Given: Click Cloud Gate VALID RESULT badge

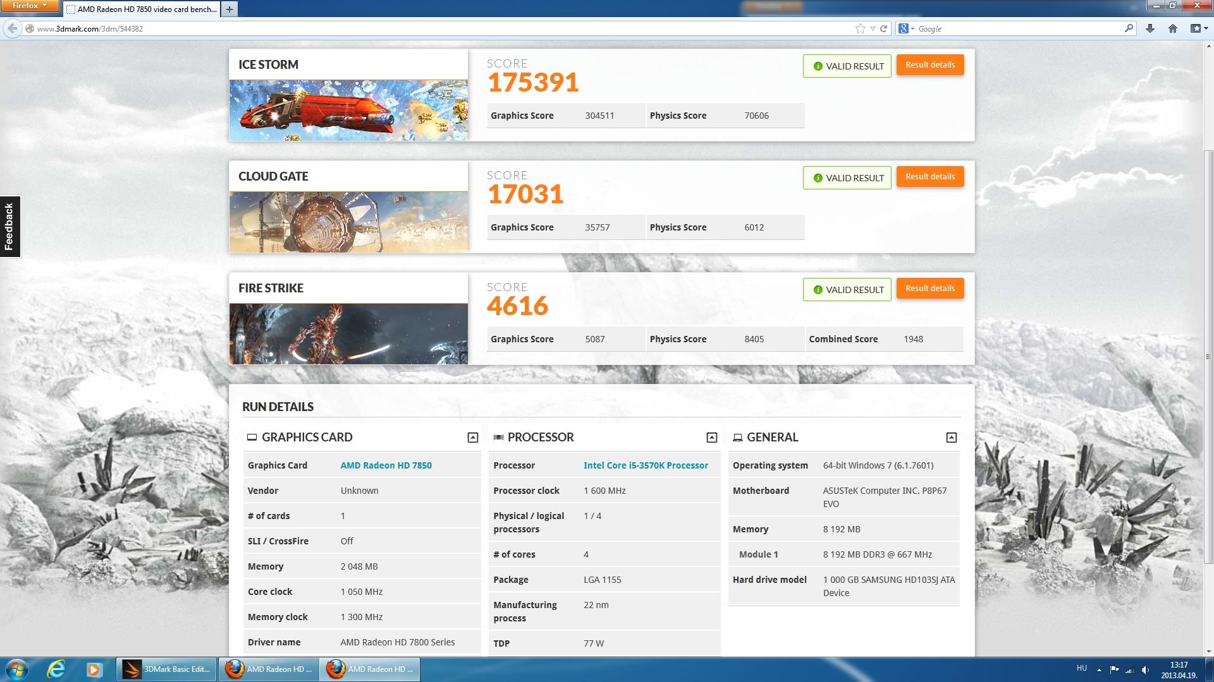Looking at the screenshot, I should tap(847, 178).
